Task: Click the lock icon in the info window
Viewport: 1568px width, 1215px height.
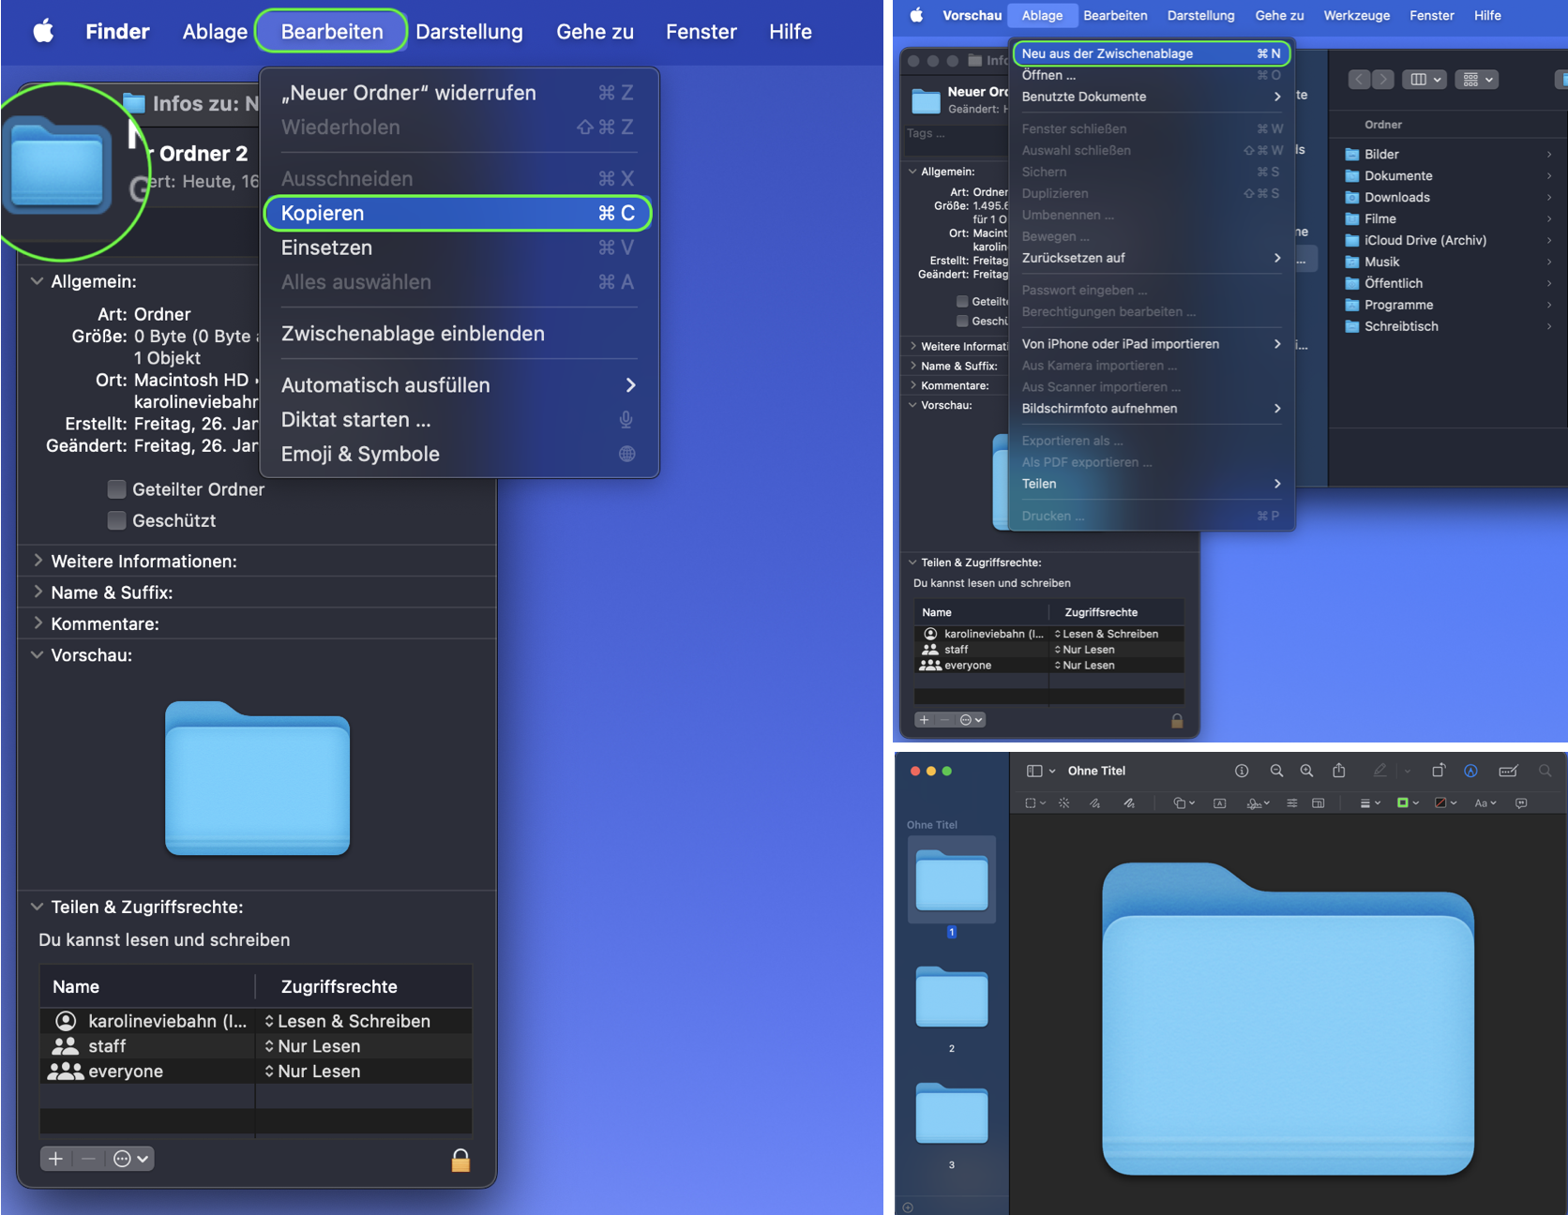Action: tap(460, 1160)
